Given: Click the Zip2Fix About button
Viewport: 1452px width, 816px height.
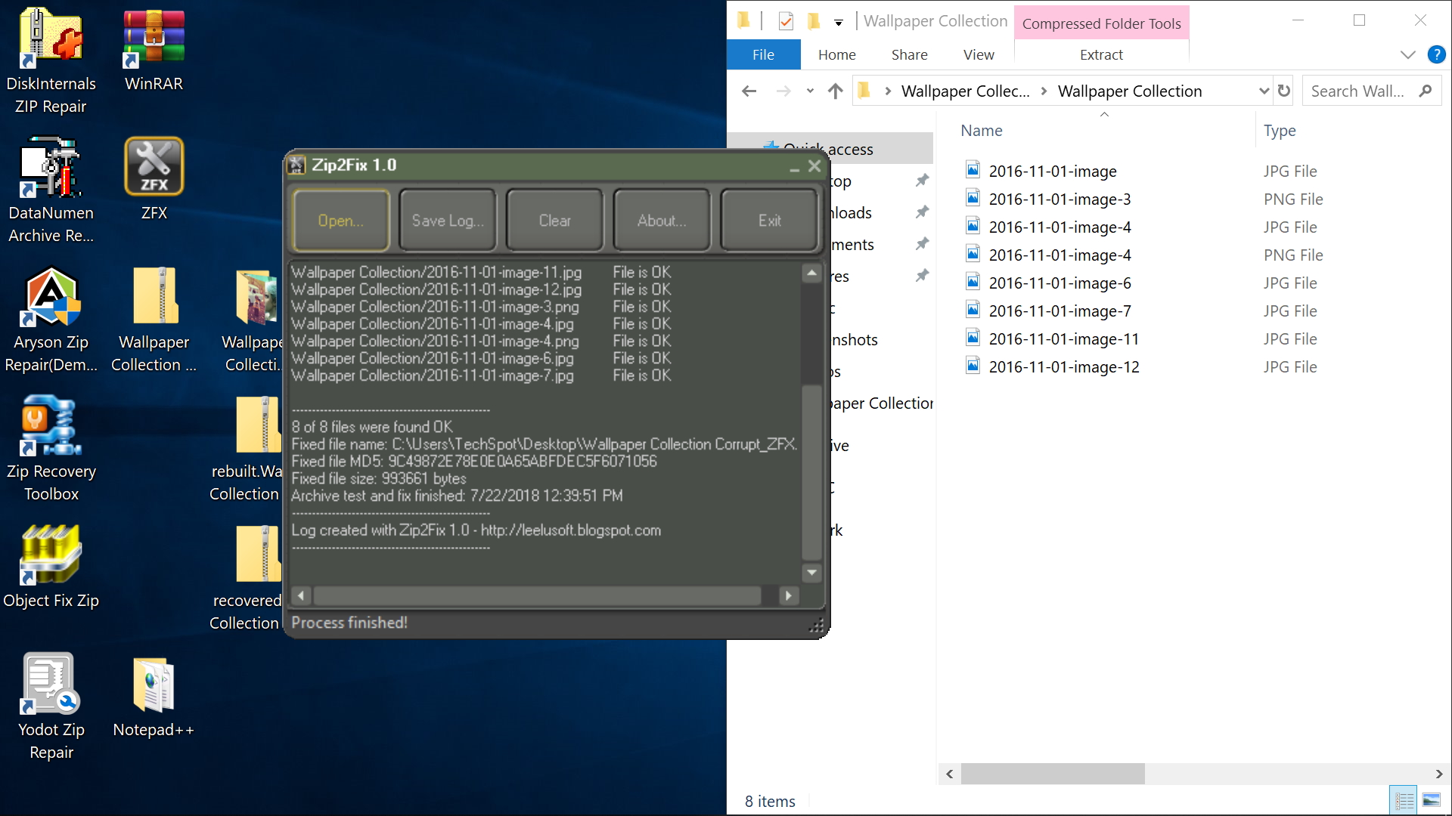Looking at the screenshot, I should [661, 220].
